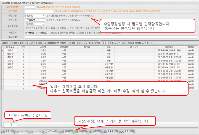Open the 설정[F7] settings button

(95, 131)
